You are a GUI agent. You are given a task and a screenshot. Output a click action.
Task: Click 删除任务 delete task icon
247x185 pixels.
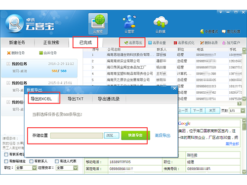[16, 53]
